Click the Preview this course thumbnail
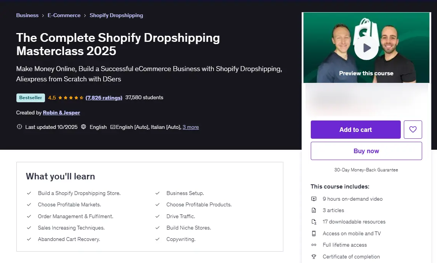 tap(366, 73)
